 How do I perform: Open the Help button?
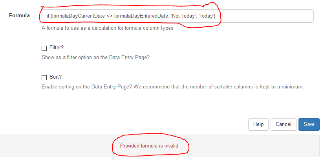point(258,124)
